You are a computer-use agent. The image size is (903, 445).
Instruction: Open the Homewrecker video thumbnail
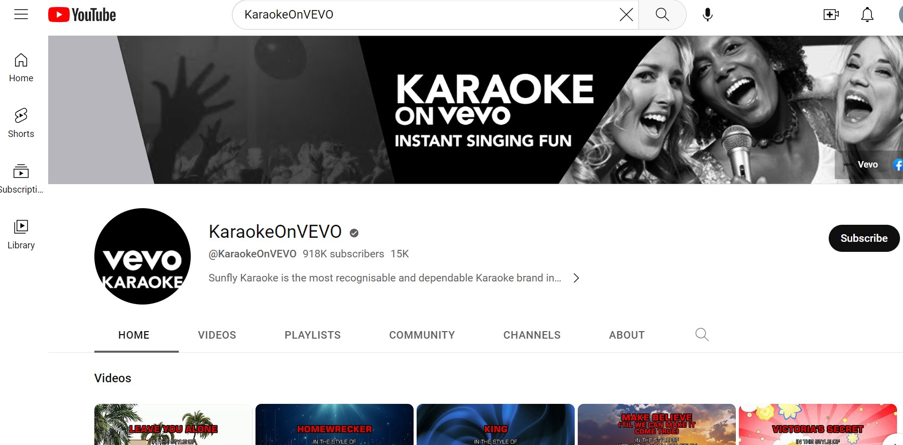click(334, 424)
